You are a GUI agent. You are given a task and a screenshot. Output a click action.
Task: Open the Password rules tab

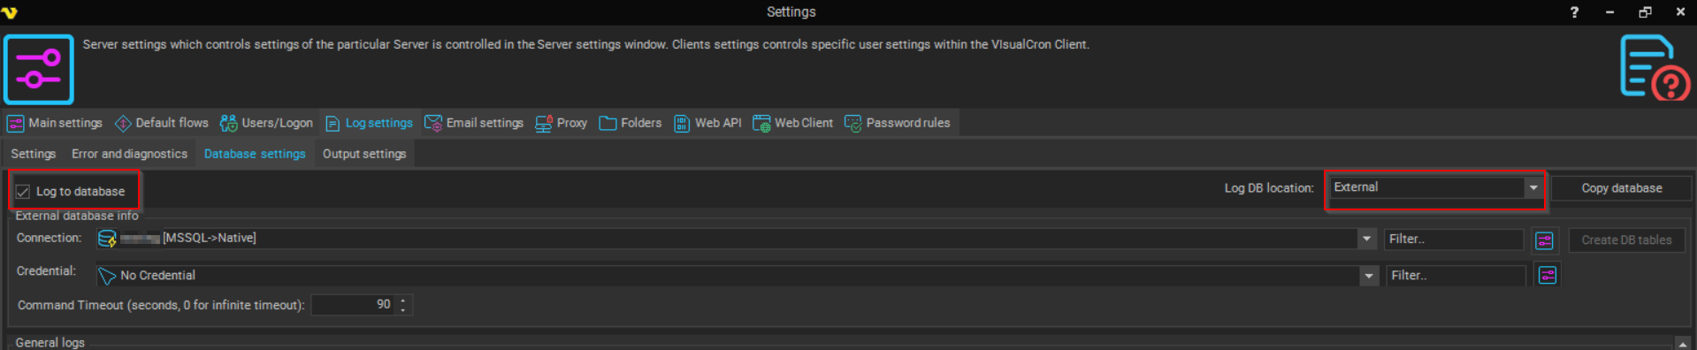click(x=898, y=124)
